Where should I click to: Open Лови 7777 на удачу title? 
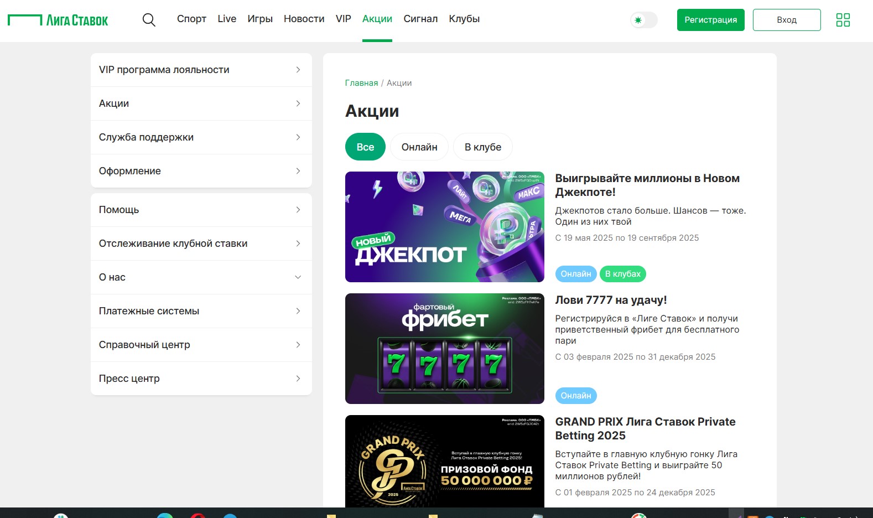pyautogui.click(x=611, y=300)
